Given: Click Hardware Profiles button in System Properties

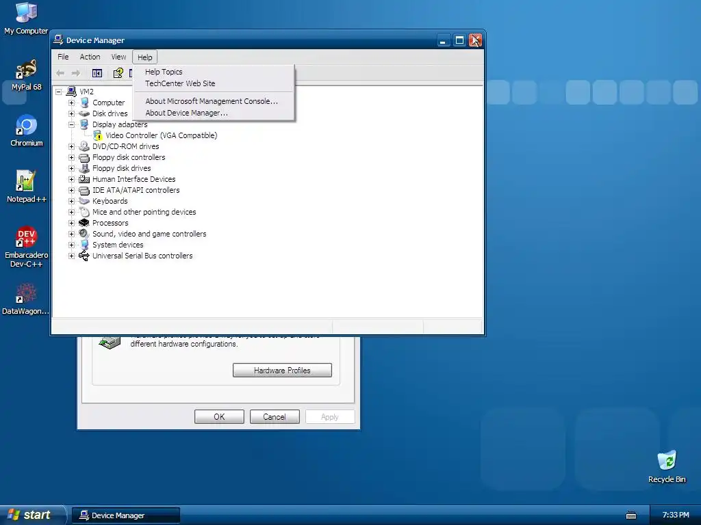Looking at the screenshot, I should click(x=282, y=370).
